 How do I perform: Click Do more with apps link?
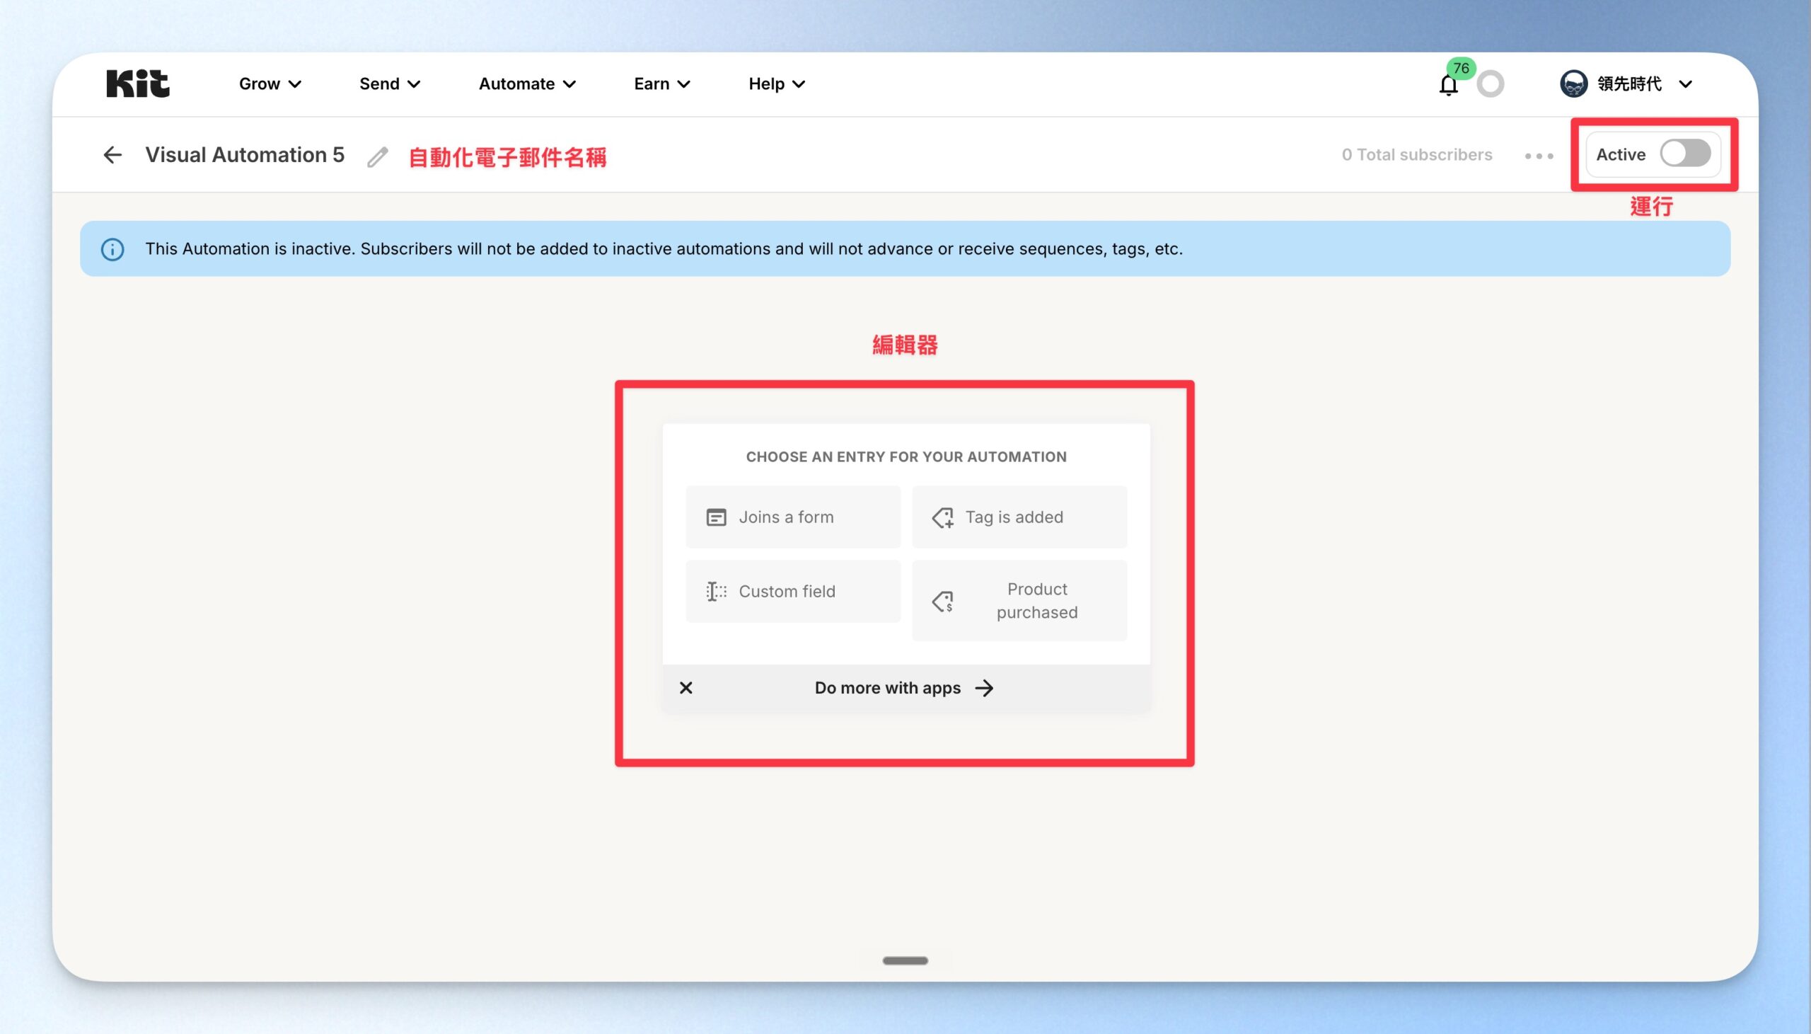click(903, 687)
